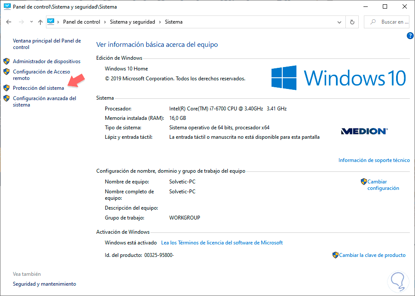
Task: Open Información de soporte técnico link
Action: tap(374, 160)
